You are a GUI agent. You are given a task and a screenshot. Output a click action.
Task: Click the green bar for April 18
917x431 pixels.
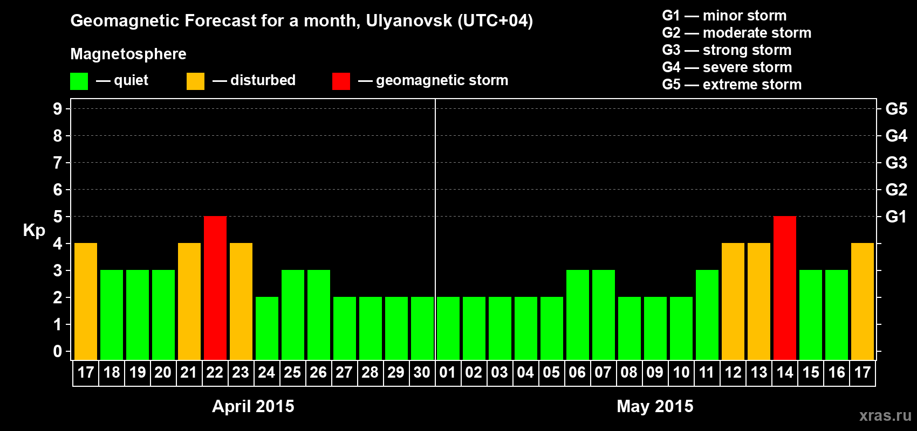click(112, 315)
